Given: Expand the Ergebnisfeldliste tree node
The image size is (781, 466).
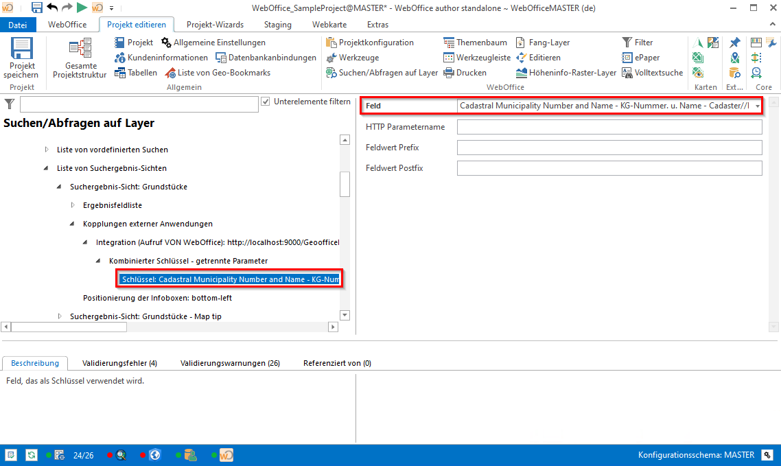Looking at the screenshot, I should pyautogui.click(x=73, y=205).
